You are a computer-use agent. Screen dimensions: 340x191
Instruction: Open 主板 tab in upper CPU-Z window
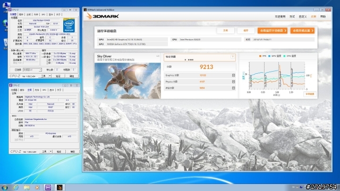(x=29, y=14)
